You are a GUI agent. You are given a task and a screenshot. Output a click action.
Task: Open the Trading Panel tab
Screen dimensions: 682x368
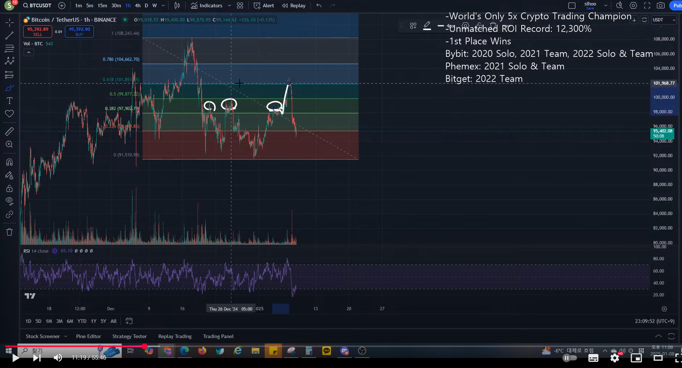click(218, 336)
